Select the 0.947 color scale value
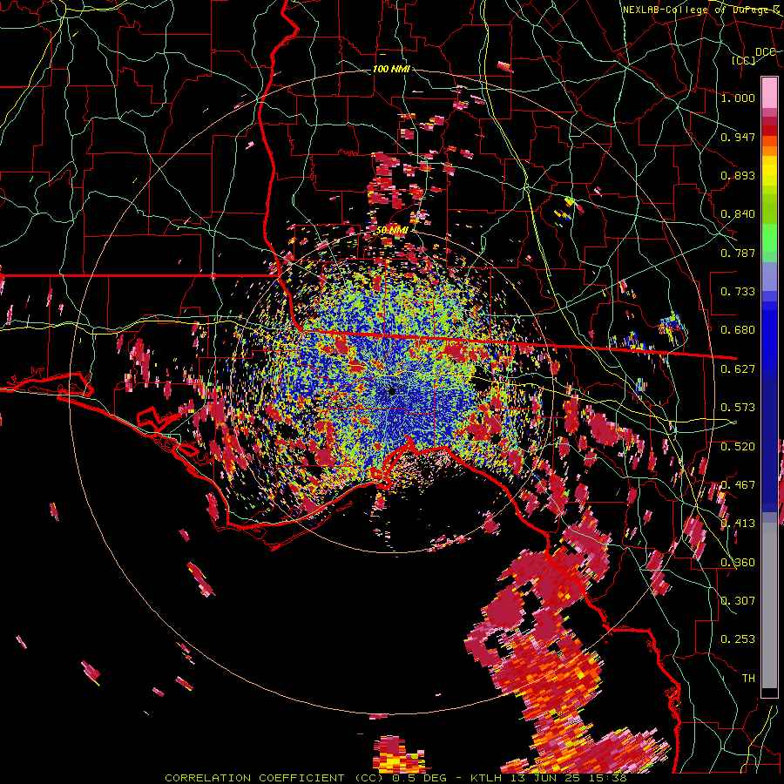The width and height of the screenshot is (784, 784). point(738,137)
